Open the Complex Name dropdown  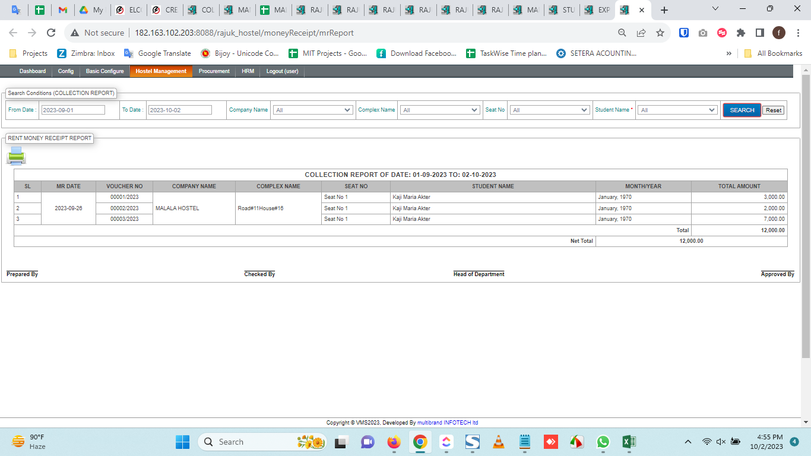pos(439,110)
